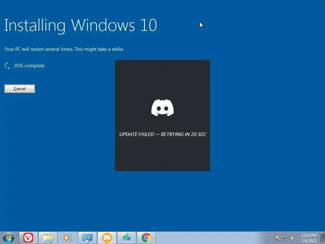
Task: Open the volume speaker tray icon
Action: coord(293,238)
